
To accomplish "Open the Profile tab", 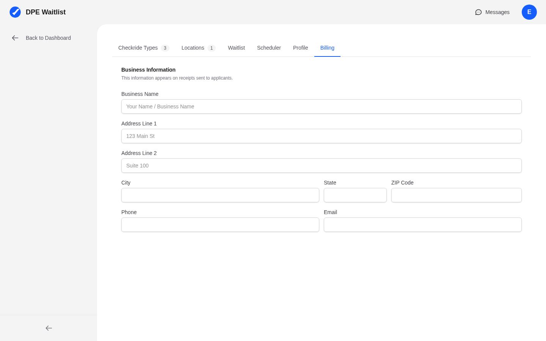I will (x=300, y=48).
